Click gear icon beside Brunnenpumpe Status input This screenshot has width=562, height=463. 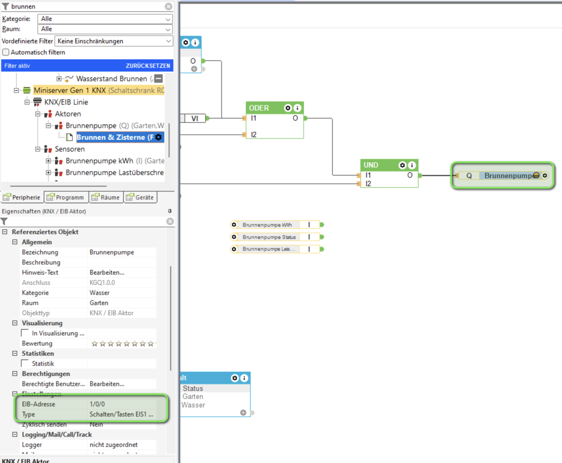pyautogui.click(x=234, y=237)
